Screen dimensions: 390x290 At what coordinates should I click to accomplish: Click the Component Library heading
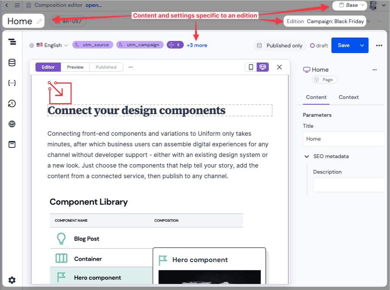click(88, 202)
